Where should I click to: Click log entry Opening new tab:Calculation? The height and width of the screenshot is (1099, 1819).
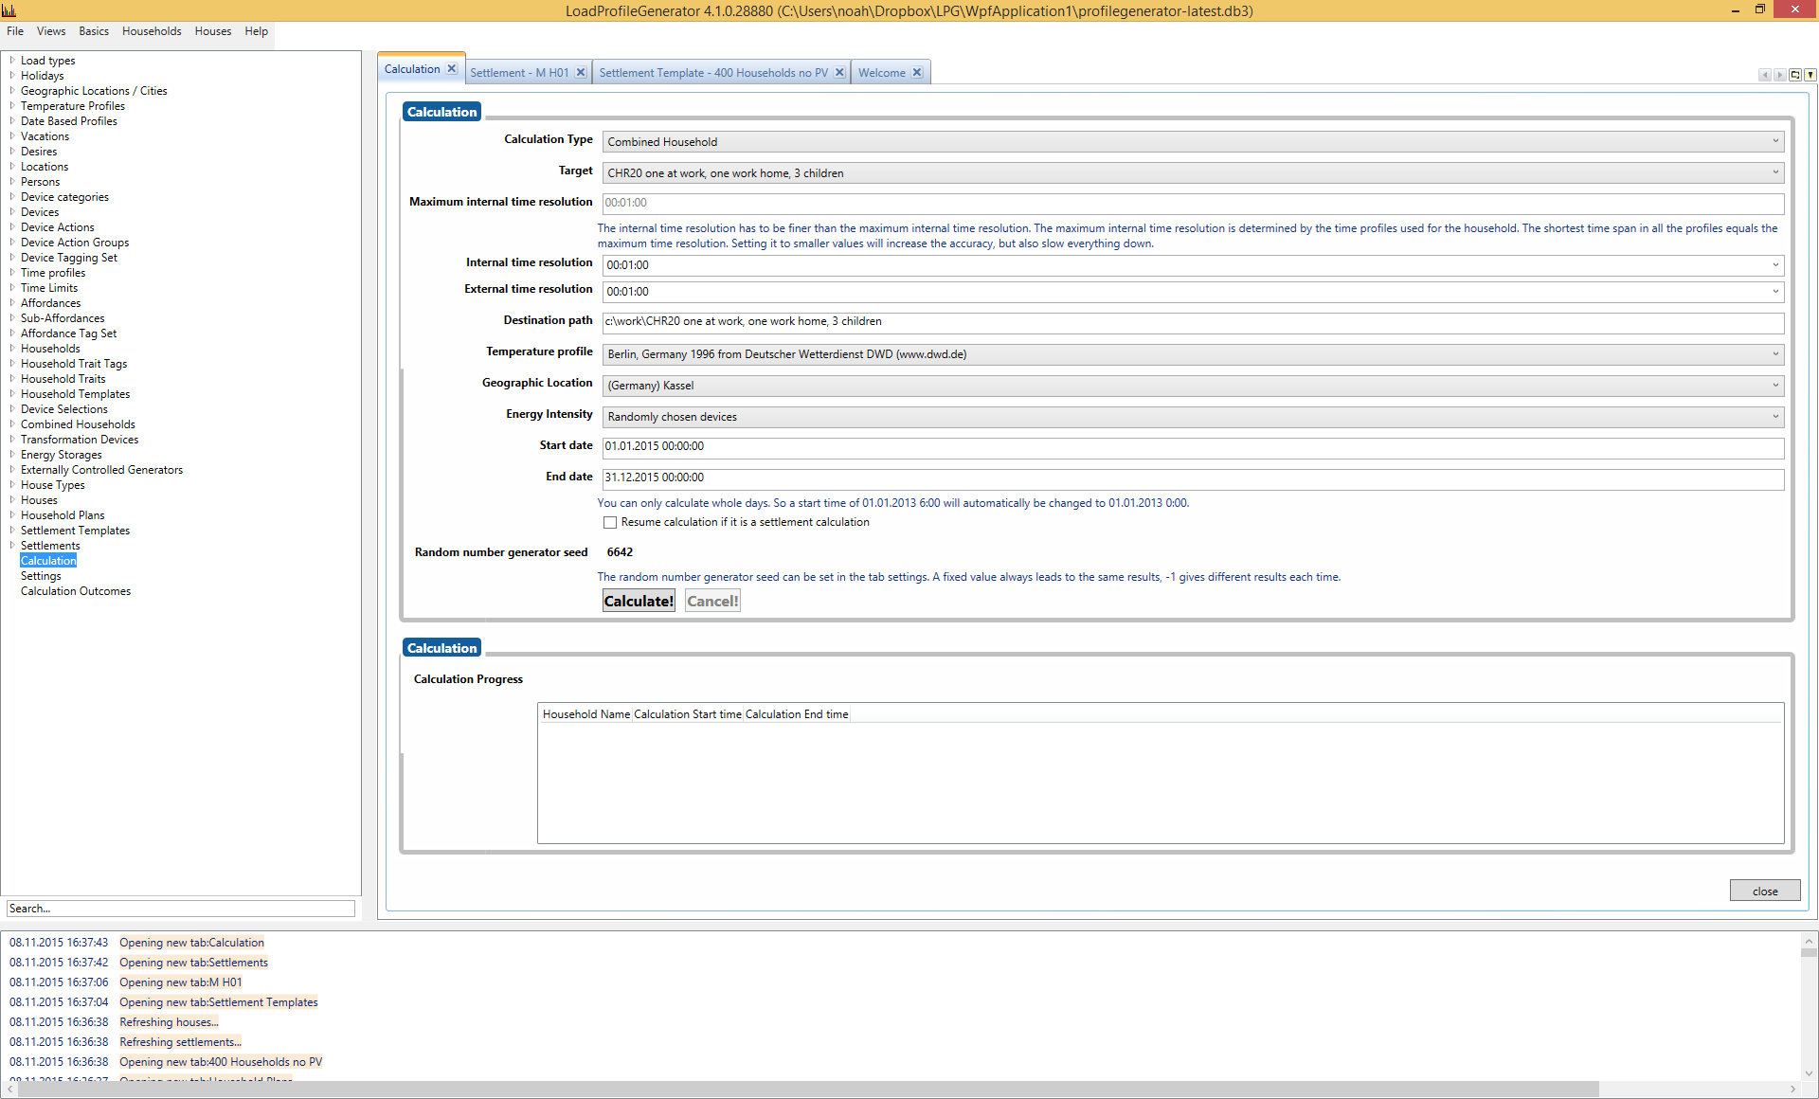pyautogui.click(x=191, y=943)
